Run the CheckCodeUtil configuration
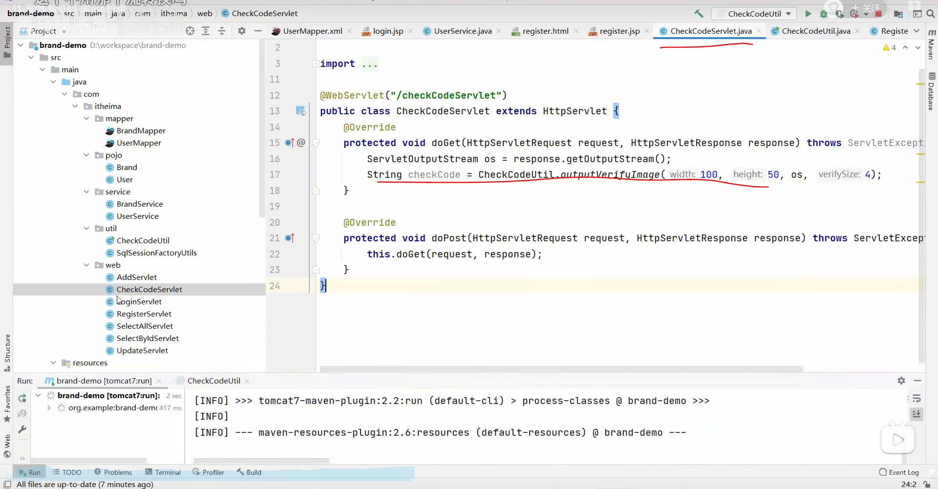This screenshot has height=489, width=938. tap(808, 14)
